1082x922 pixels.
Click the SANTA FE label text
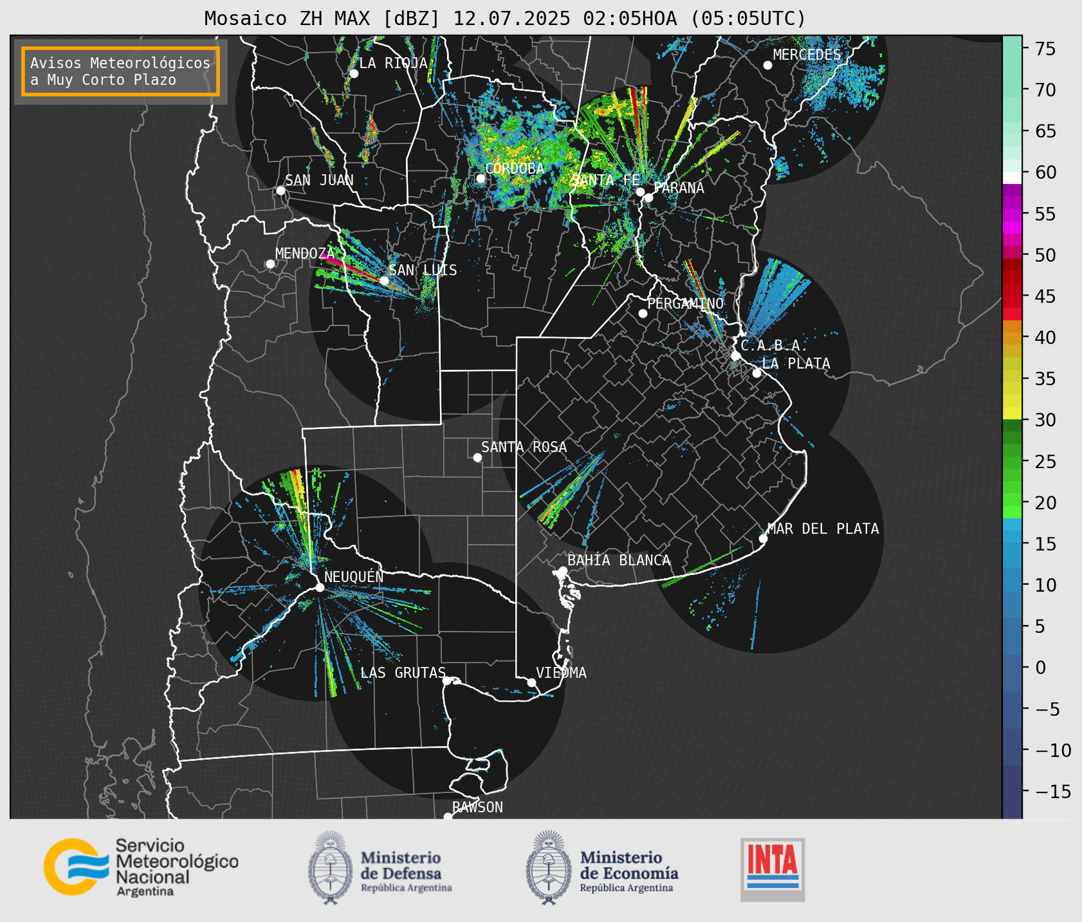(605, 180)
